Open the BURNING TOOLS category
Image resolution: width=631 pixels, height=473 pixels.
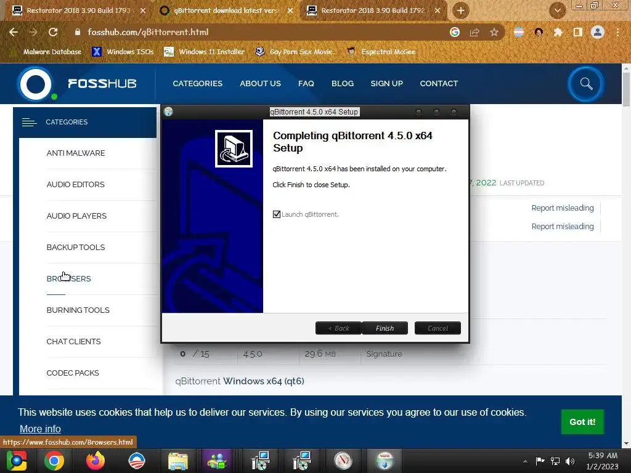pyautogui.click(x=78, y=310)
